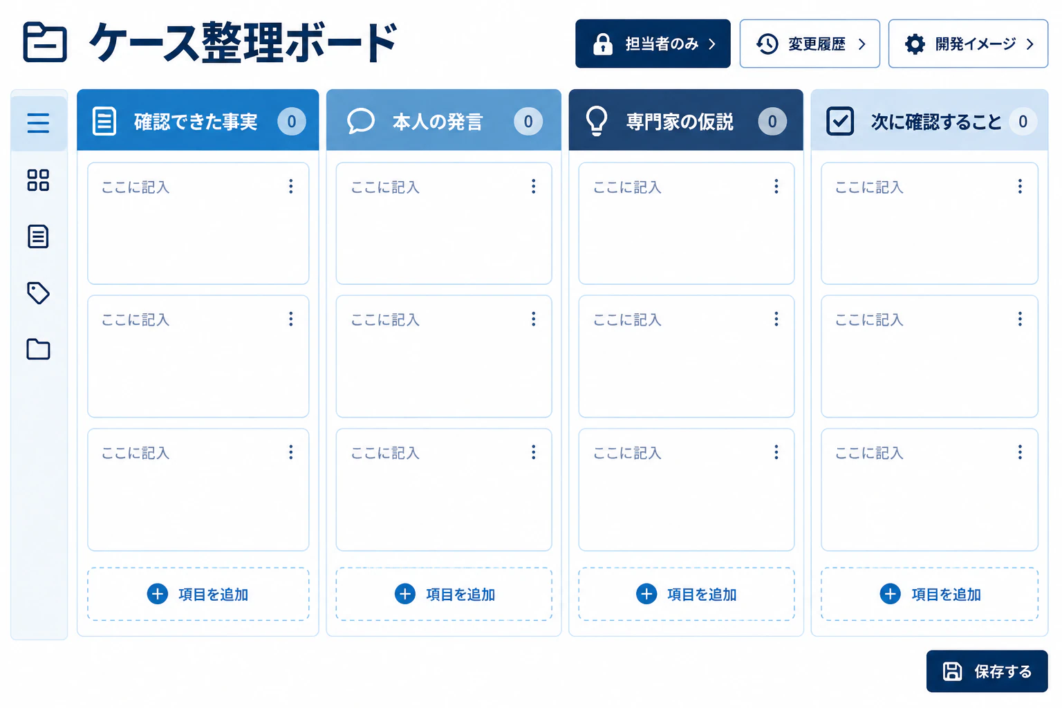
Task: Focus the first ここに記入 field under 確認できた事実
Action: pyautogui.click(x=198, y=223)
